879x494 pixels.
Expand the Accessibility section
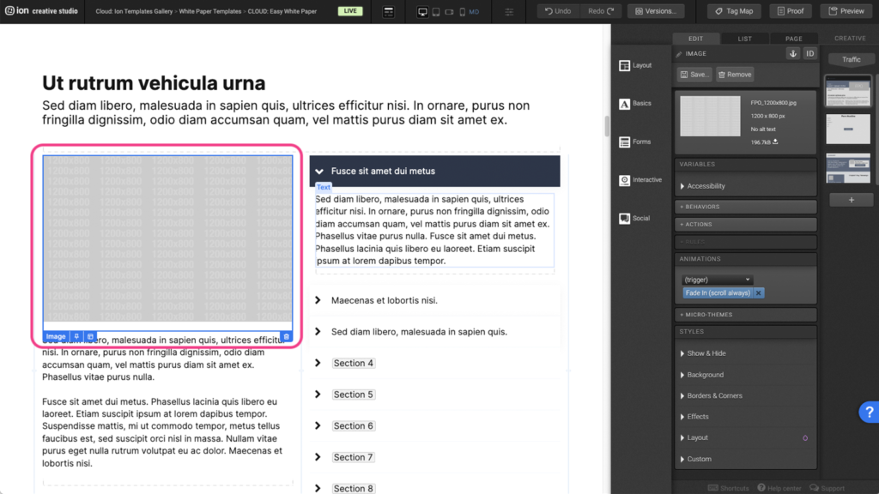click(x=706, y=186)
